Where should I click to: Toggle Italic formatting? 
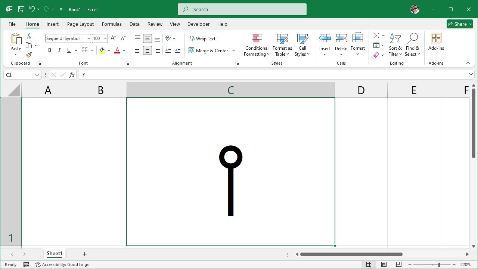tap(59, 50)
